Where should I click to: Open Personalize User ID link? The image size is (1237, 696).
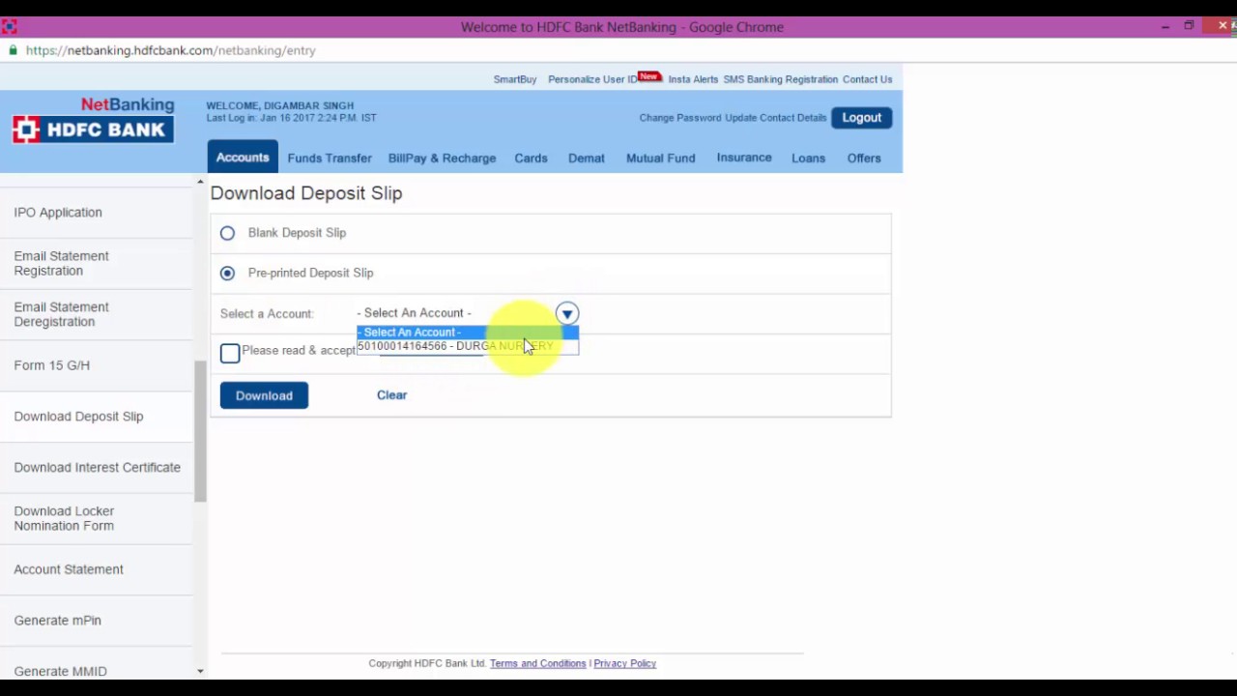592,79
